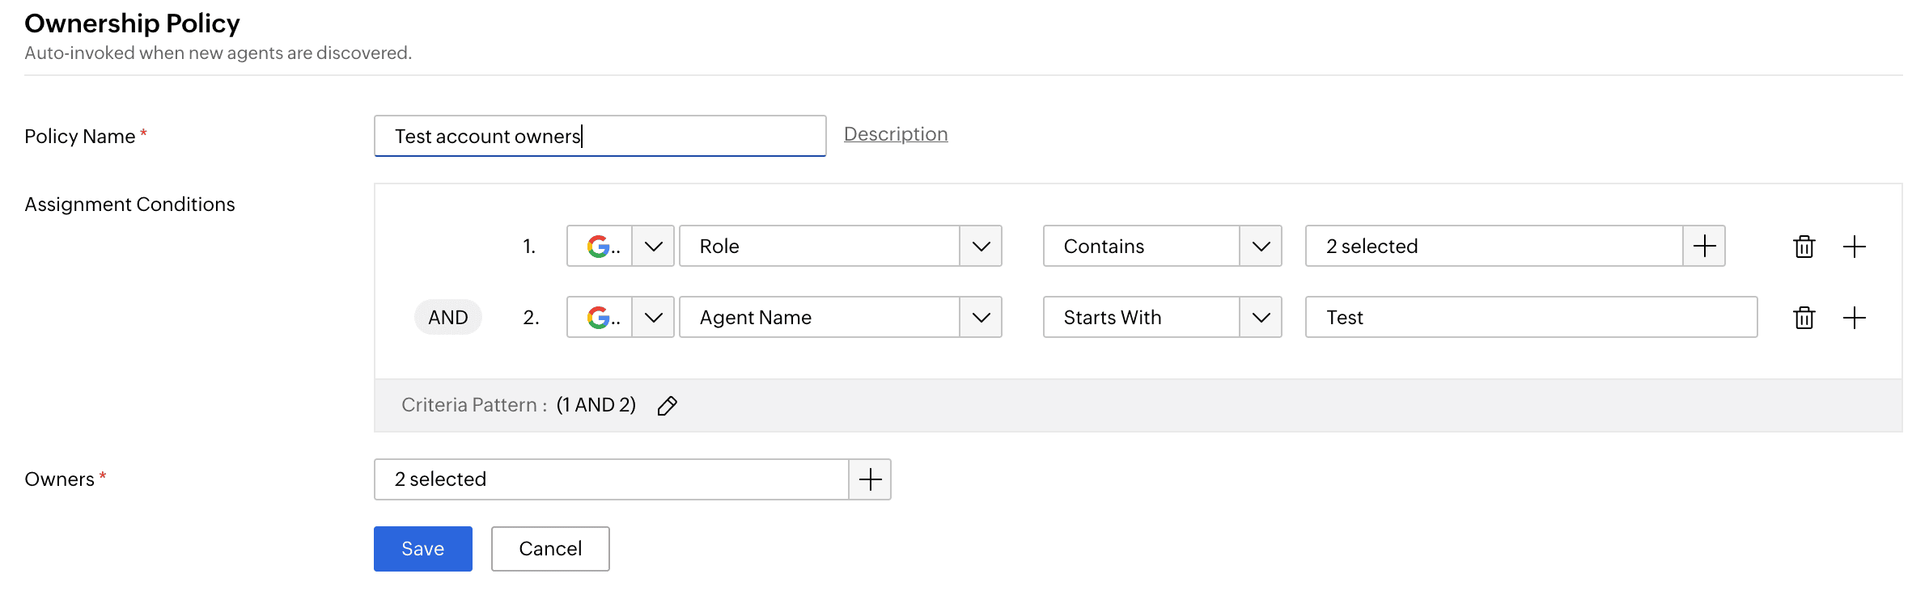Open the Owners picker plus button
This screenshot has width=1929, height=595.
(870, 479)
